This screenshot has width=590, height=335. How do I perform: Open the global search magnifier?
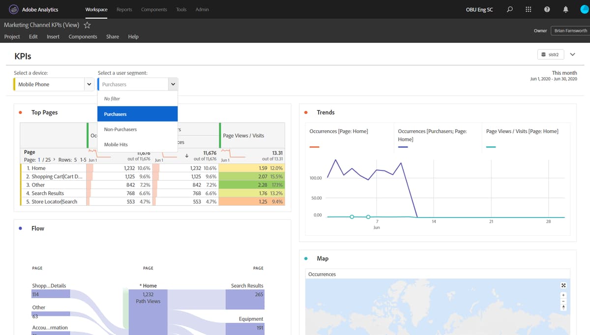509,9
